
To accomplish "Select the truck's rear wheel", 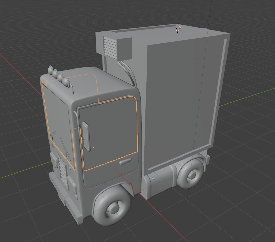I will pyautogui.click(x=191, y=173).
